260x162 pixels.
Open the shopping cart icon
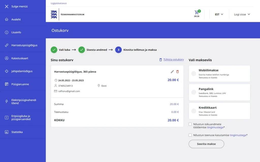(x=197, y=12)
